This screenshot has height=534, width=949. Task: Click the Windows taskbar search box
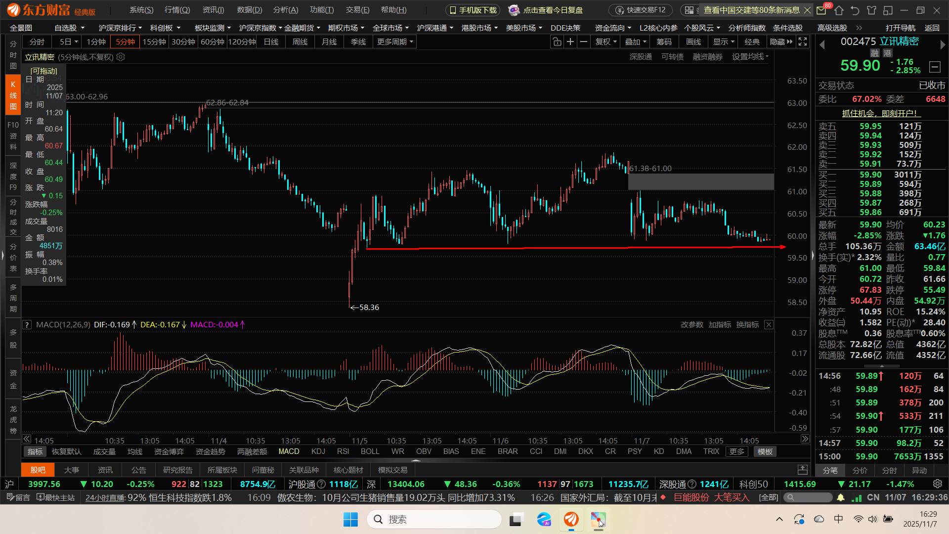pyautogui.click(x=435, y=519)
